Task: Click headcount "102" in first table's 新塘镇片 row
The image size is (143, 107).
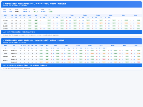Action: pos(12,29)
